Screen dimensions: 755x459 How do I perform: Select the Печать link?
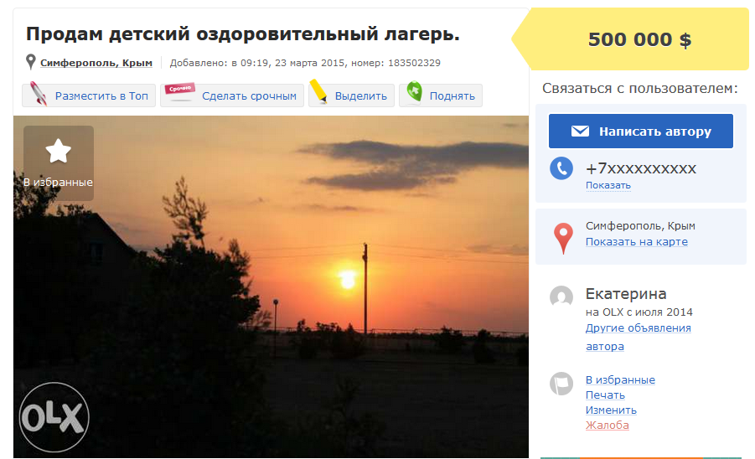pyautogui.click(x=605, y=395)
